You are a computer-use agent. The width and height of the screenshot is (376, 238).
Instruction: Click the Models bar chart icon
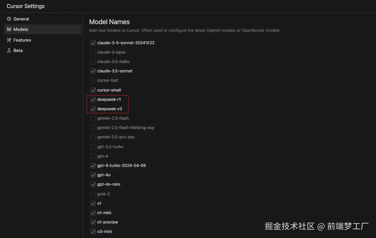pos(9,29)
